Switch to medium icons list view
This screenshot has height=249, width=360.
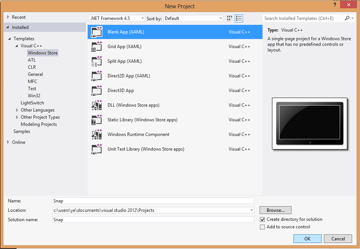point(239,18)
